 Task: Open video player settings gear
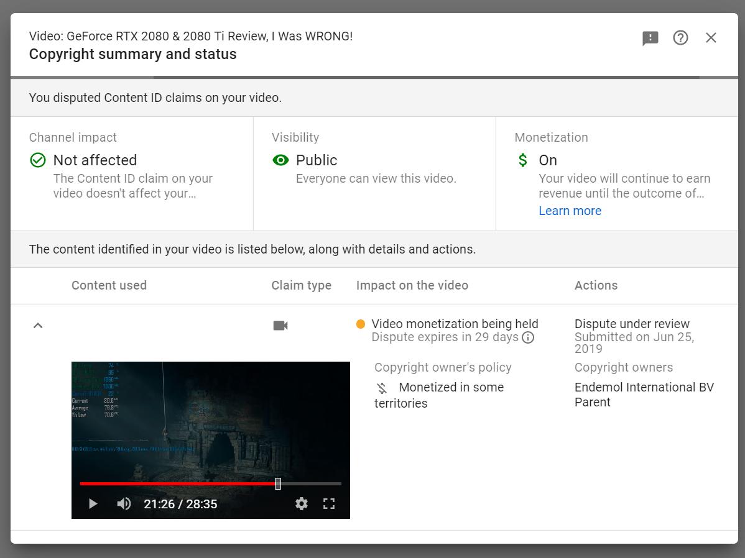pyautogui.click(x=301, y=503)
